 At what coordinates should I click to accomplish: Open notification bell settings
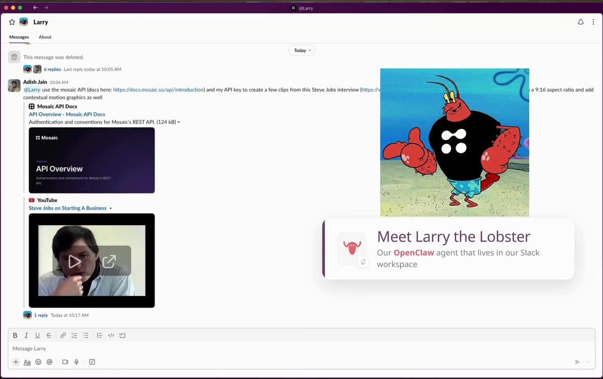[x=581, y=22]
